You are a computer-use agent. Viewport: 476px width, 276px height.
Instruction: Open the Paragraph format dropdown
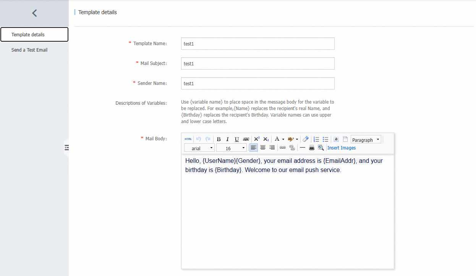(366, 140)
